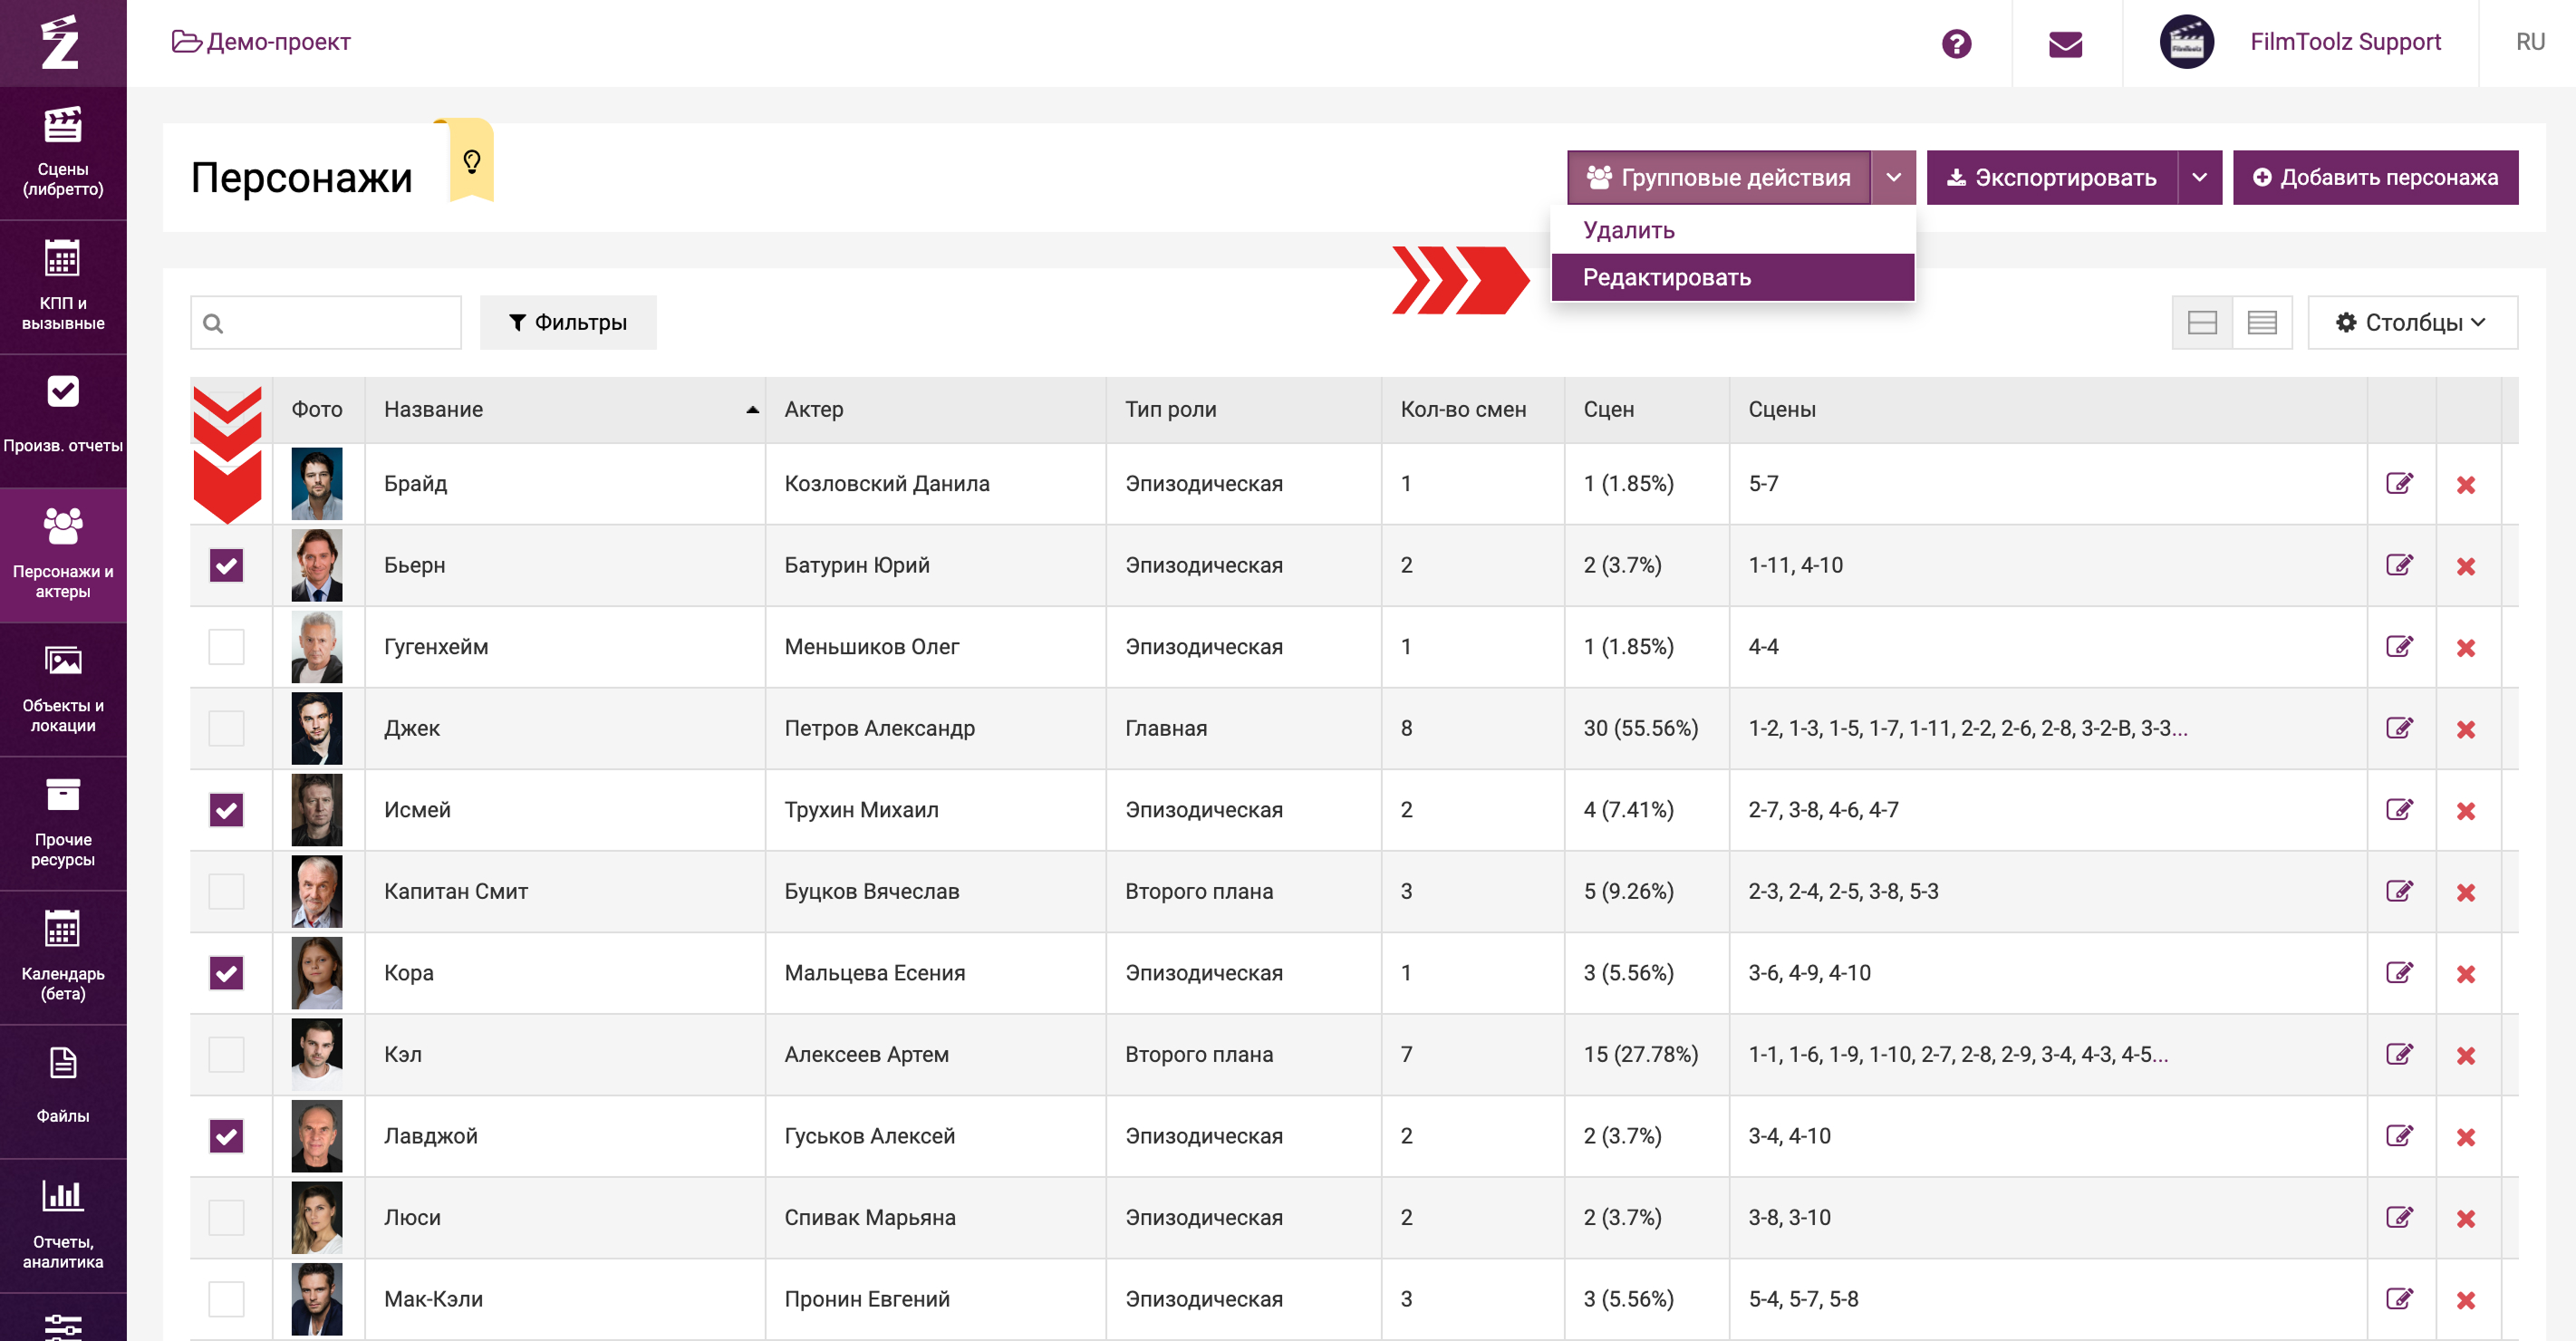Uncheck the Бьерн row checkbox
Screen dimensions: 2576x1341
(x=226, y=565)
